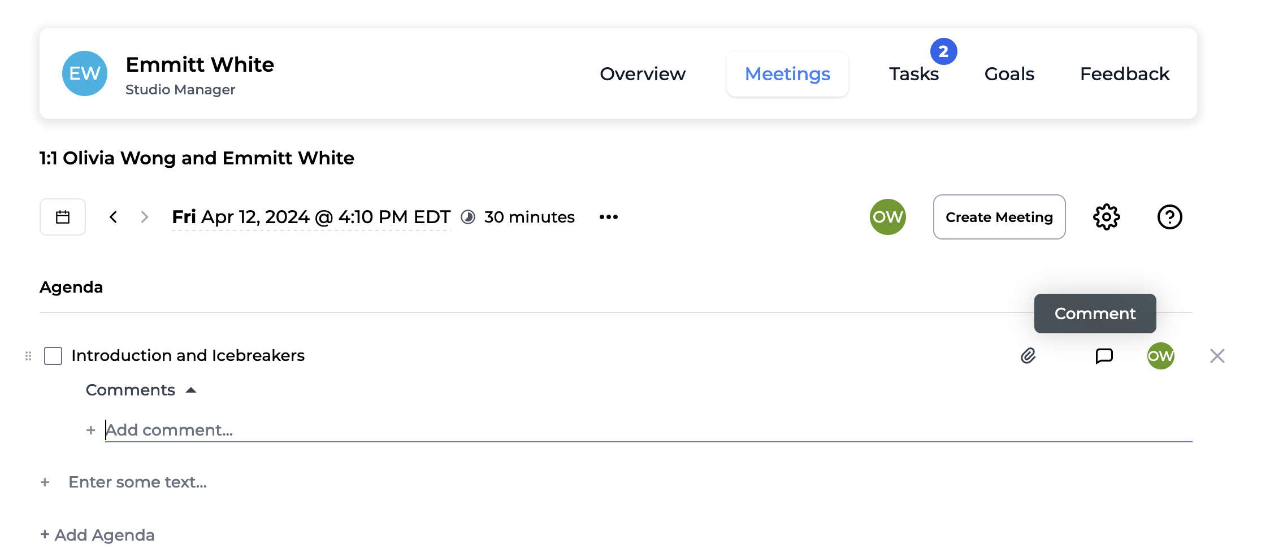Remove the Introduction and Icebreakers item

click(1217, 356)
